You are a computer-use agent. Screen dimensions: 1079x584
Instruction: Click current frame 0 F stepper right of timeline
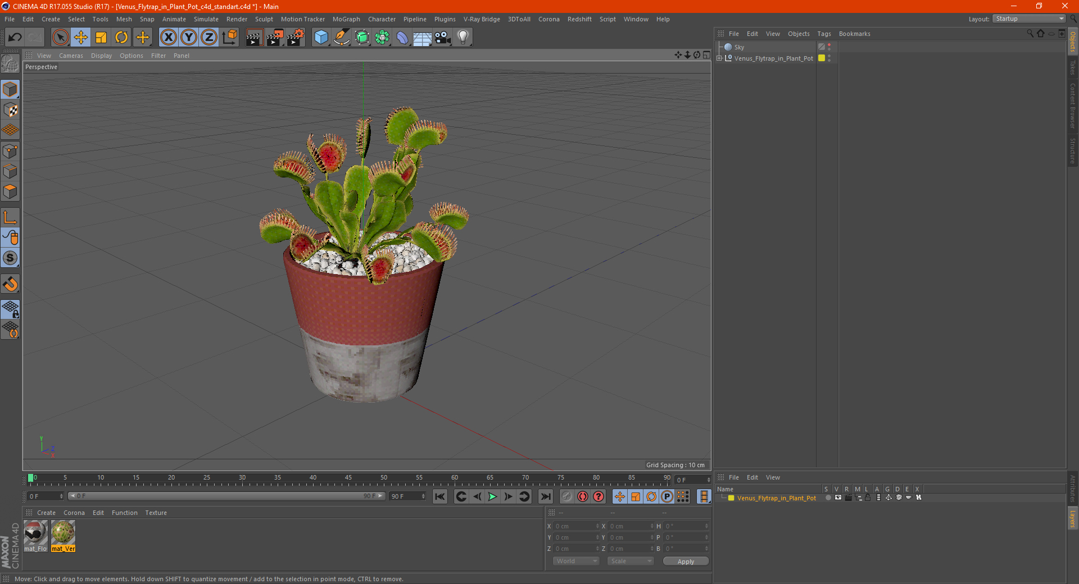click(708, 480)
